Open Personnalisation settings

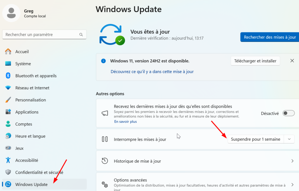[x=44, y=100]
